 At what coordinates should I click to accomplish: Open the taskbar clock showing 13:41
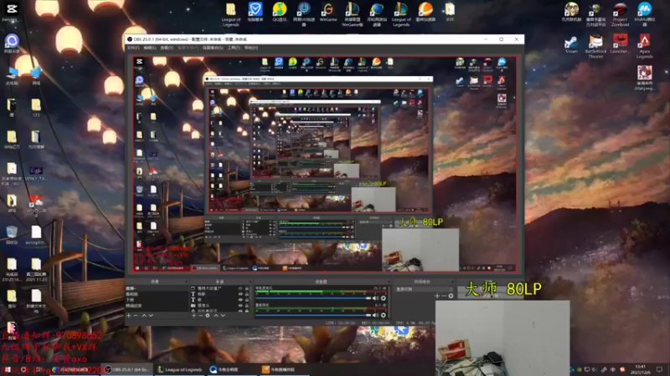pos(641,369)
